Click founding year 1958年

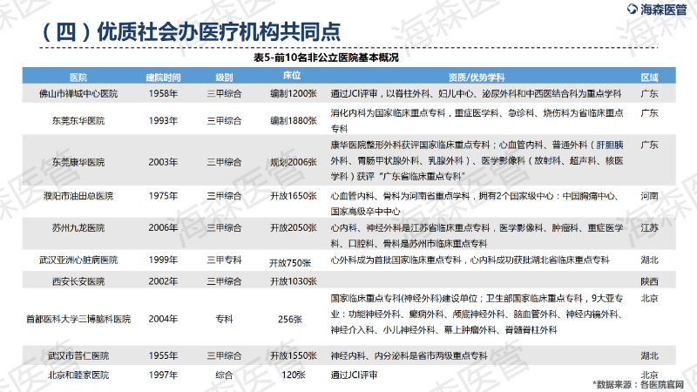pos(163,94)
